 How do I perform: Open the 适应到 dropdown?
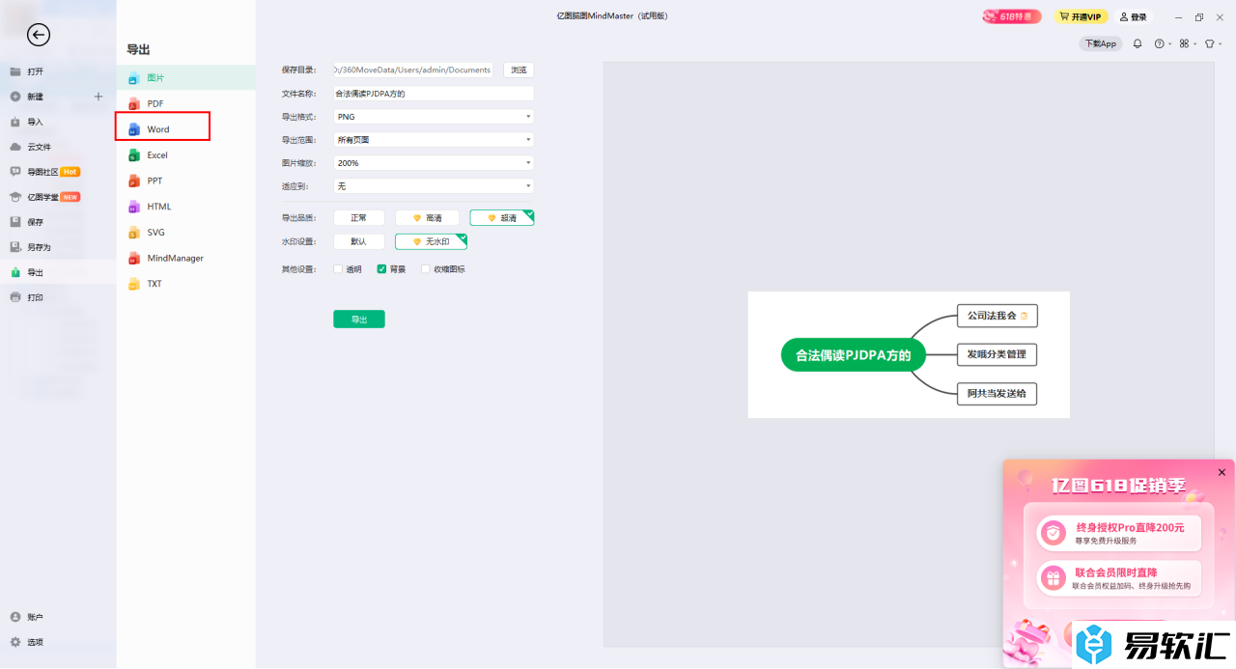pyautogui.click(x=434, y=186)
